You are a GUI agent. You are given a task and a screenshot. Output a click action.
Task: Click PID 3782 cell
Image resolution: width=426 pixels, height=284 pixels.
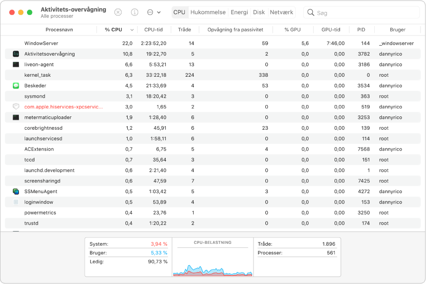[364, 54]
